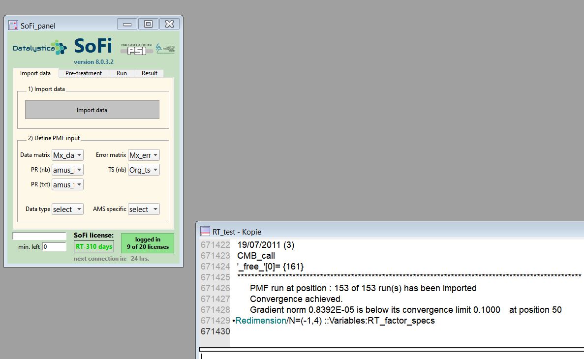Image resolution: width=584 pixels, height=359 pixels.
Task: Click 'version 8.0.3.2' text
Action: pyautogui.click(x=93, y=62)
